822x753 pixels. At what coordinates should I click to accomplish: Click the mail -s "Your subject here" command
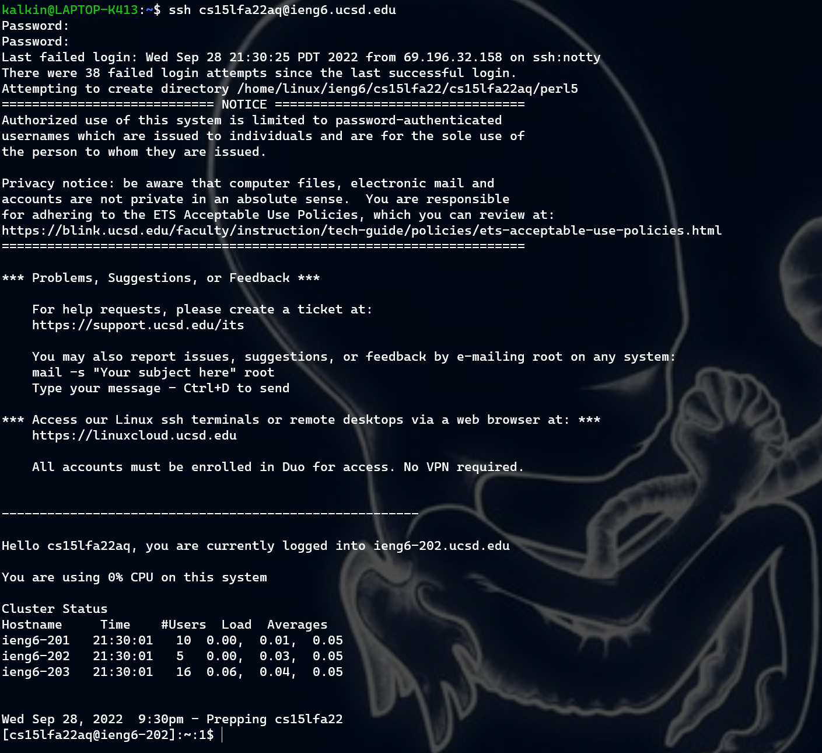click(x=153, y=372)
